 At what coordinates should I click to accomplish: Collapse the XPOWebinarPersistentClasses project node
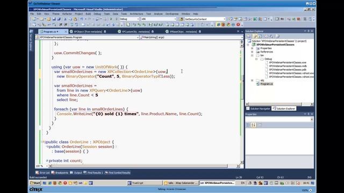point(248,44)
